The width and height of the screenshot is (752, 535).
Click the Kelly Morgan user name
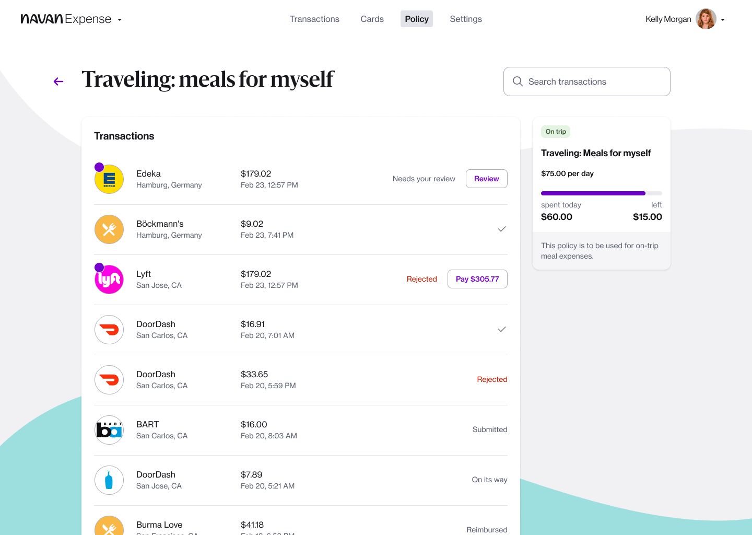[x=668, y=19]
